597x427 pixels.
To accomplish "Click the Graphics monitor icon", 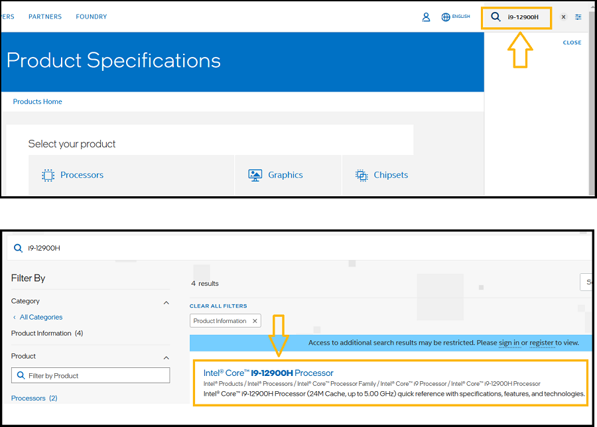I will click(255, 175).
